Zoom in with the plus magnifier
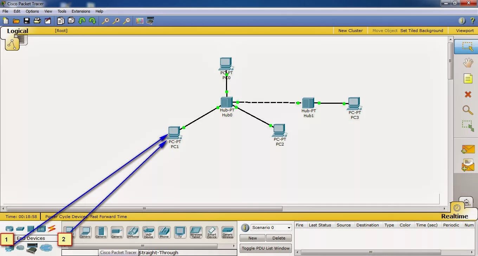Screen dimensions: 478x256 [x=105, y=21]
